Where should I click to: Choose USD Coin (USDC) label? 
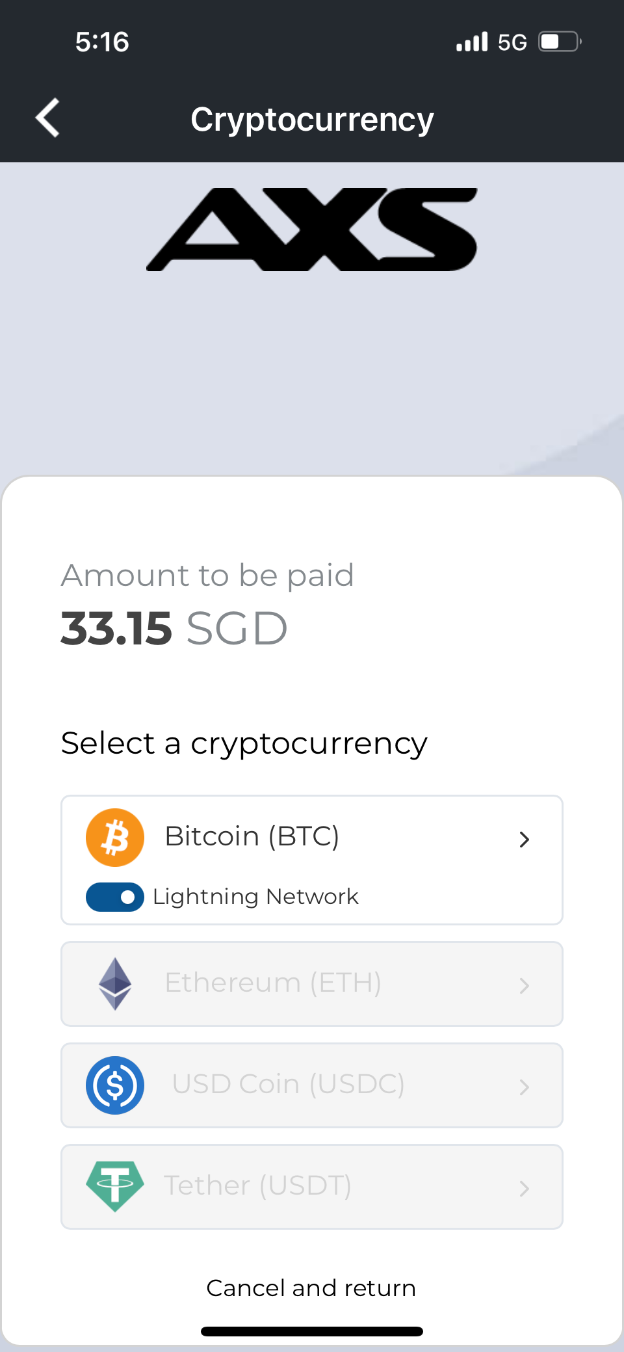pos(288,1084)
